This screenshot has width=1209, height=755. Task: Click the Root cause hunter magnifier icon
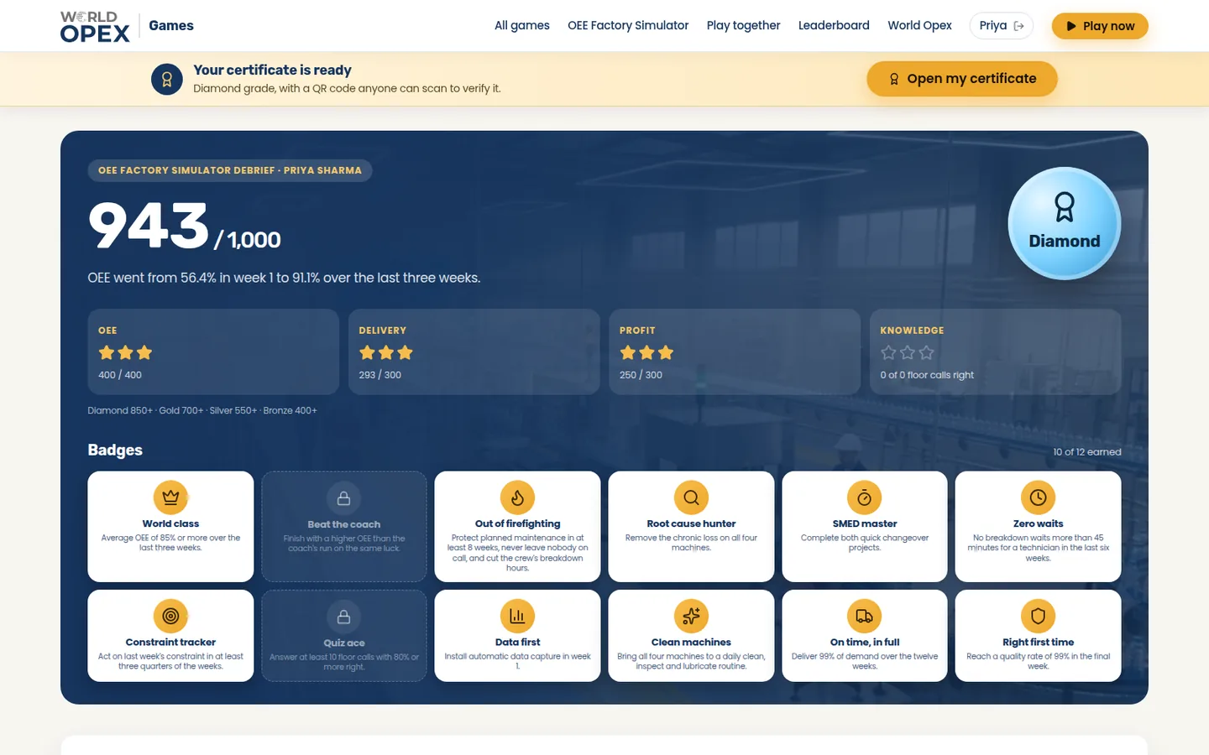point(691,497)
